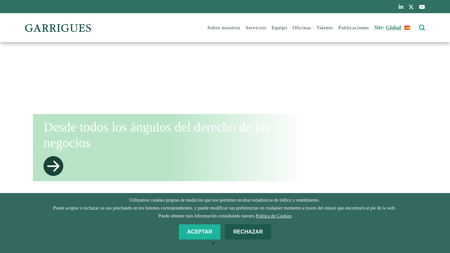Open the X (Twitter) icon
This screenshot has height=253, width=450.
click(x=411, y=7)
